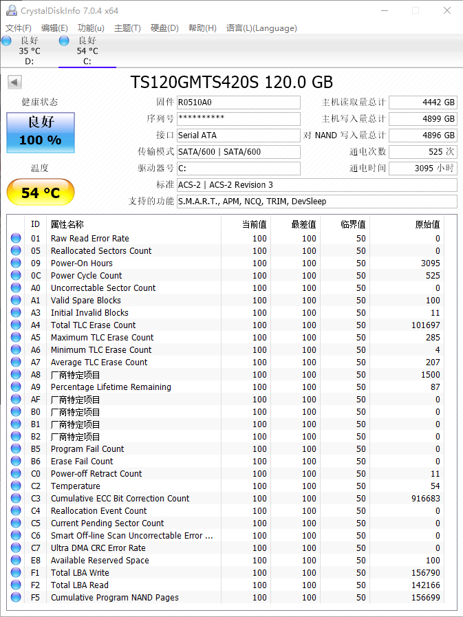Viewport: 463px width, 617px height.
Task: Click raw value 916683 in C3 row
Action: tap(426, 498)
